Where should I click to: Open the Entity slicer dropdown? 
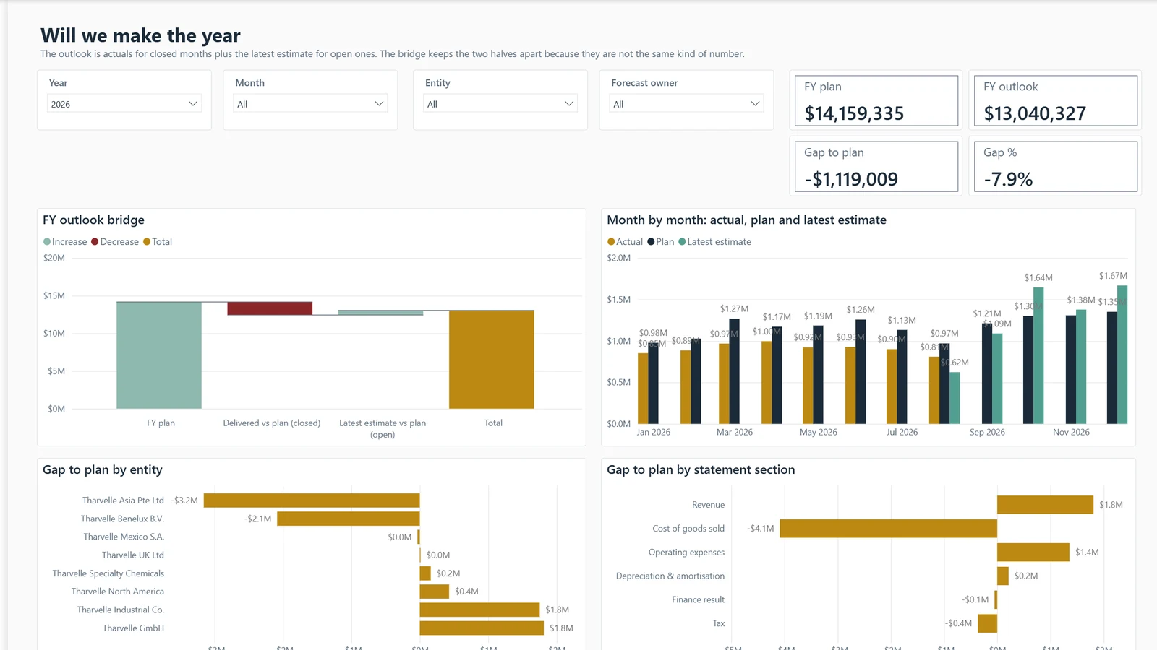(500, 104)
